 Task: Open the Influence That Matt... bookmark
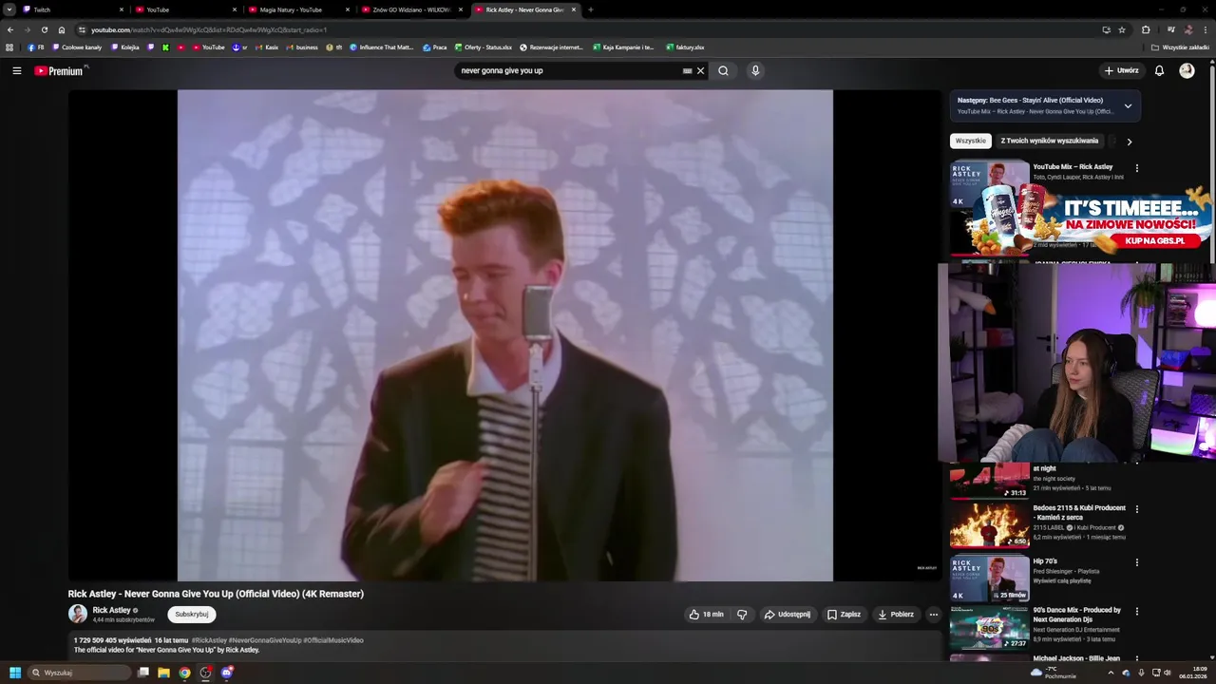coord(382,47)
